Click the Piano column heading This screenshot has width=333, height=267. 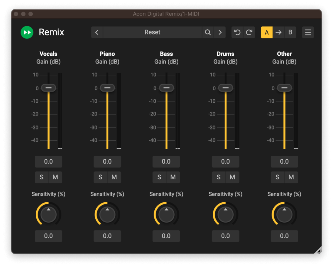click(107, 54)
